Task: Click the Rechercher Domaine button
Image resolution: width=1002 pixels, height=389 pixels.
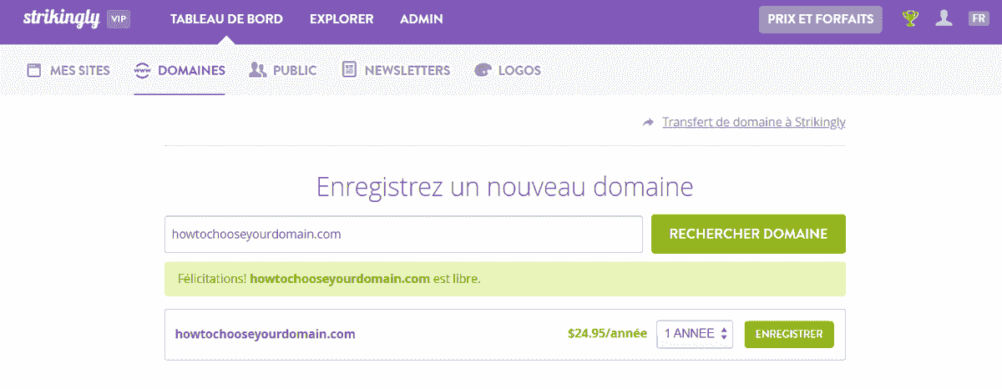Action: tap(748, 234)
